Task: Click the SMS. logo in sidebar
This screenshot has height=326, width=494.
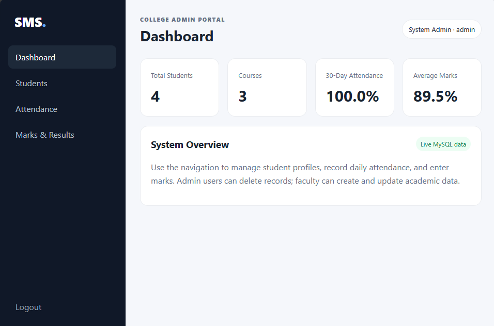Action: [x=30, y=22]
